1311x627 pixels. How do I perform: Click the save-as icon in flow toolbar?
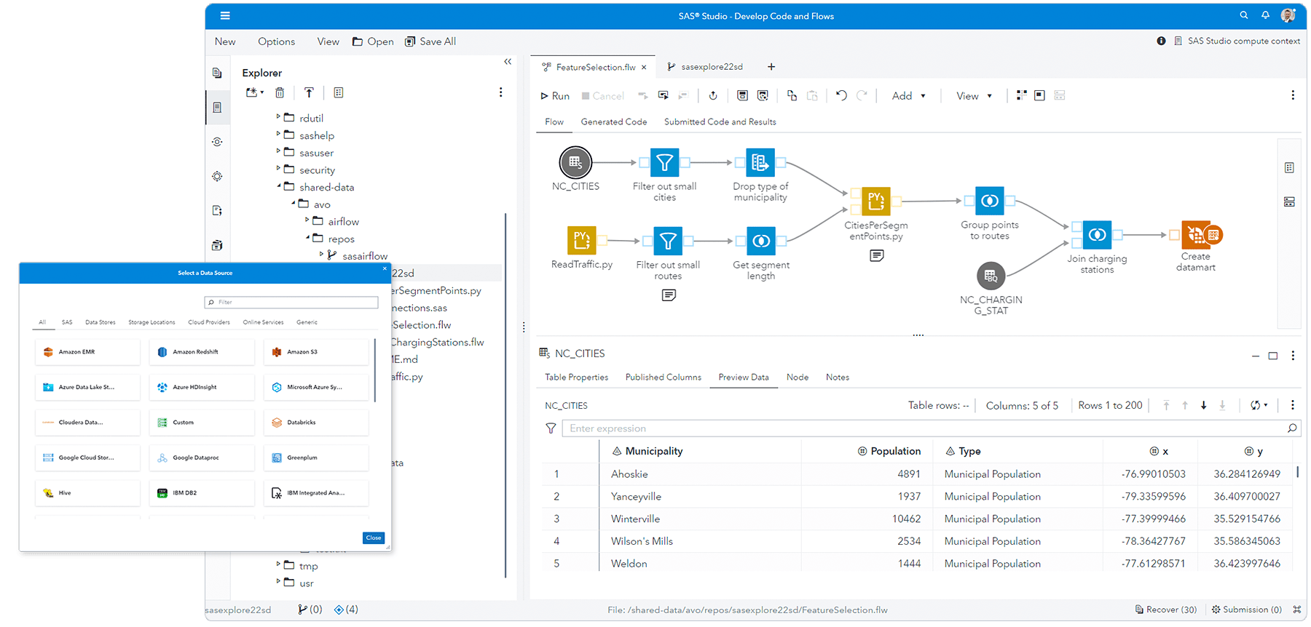(763, 95)
